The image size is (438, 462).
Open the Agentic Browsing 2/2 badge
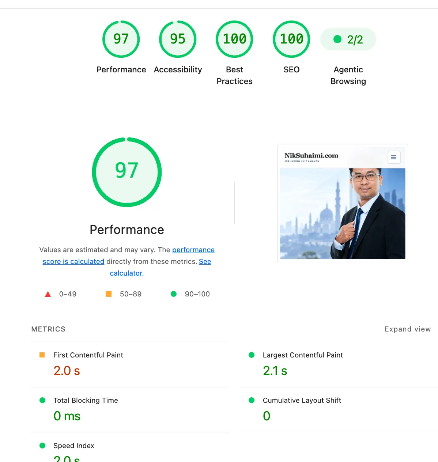click(348, 39)
